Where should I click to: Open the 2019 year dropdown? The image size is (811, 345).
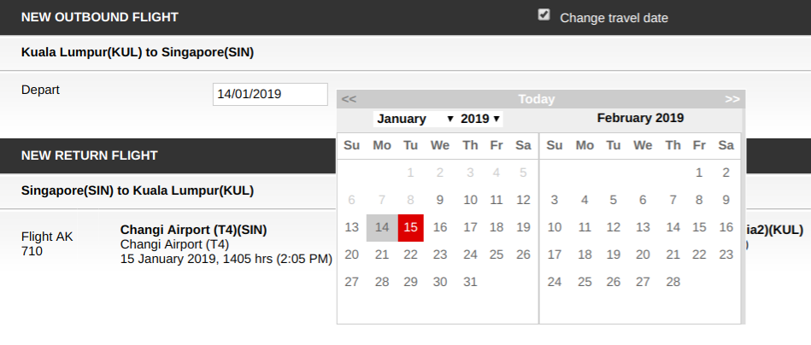pos(480,119)
